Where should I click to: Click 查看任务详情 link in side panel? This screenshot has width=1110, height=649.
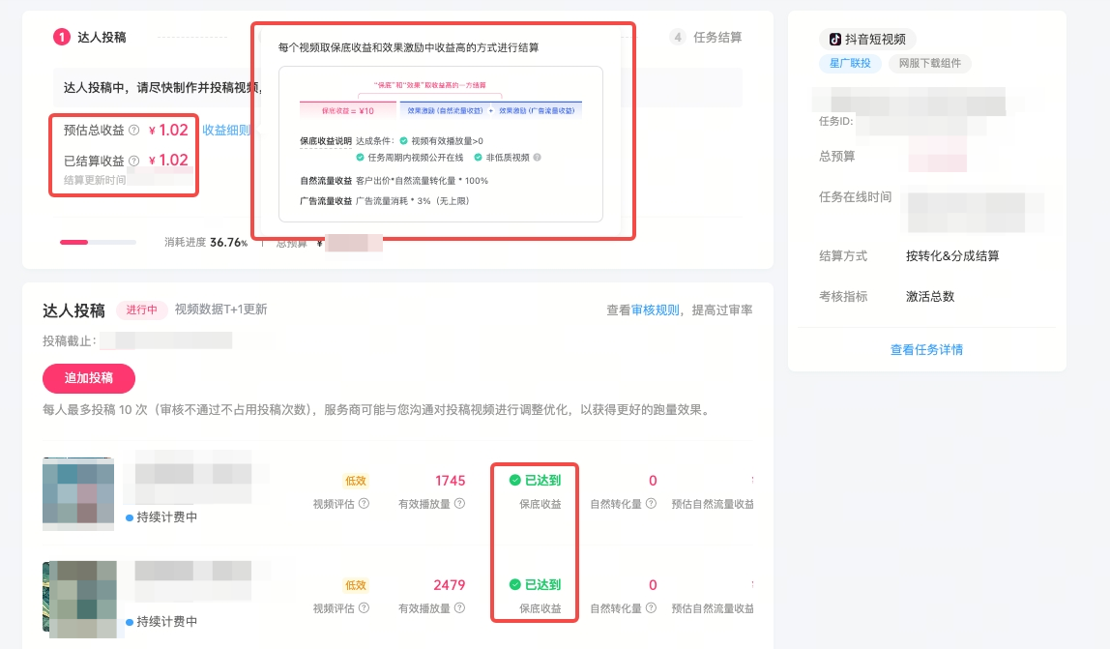(x=926, y=350)
